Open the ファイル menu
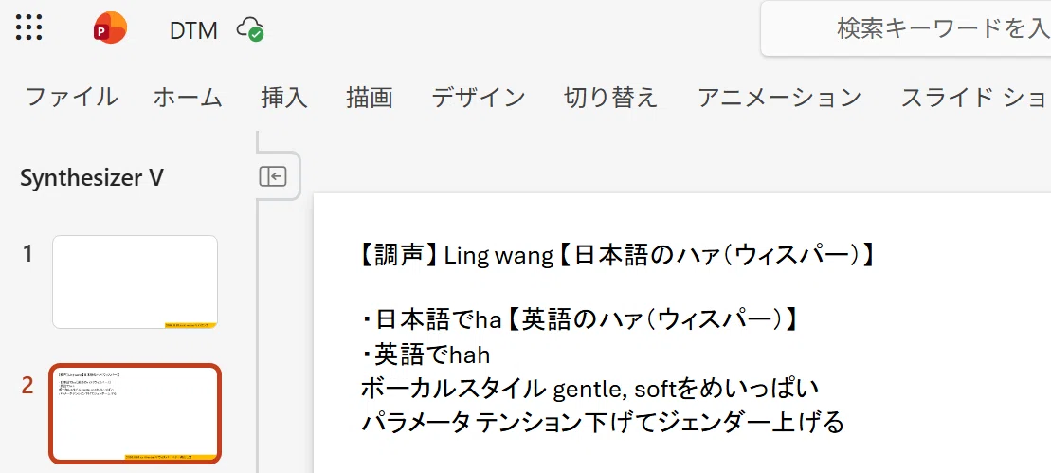Screen dimensions: 1051x473 coord(72,98)
